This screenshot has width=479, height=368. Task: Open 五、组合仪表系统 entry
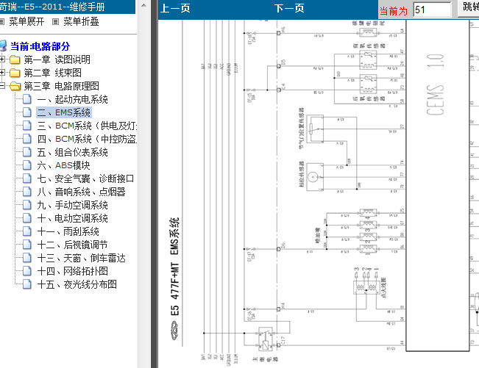pos(72,152)
